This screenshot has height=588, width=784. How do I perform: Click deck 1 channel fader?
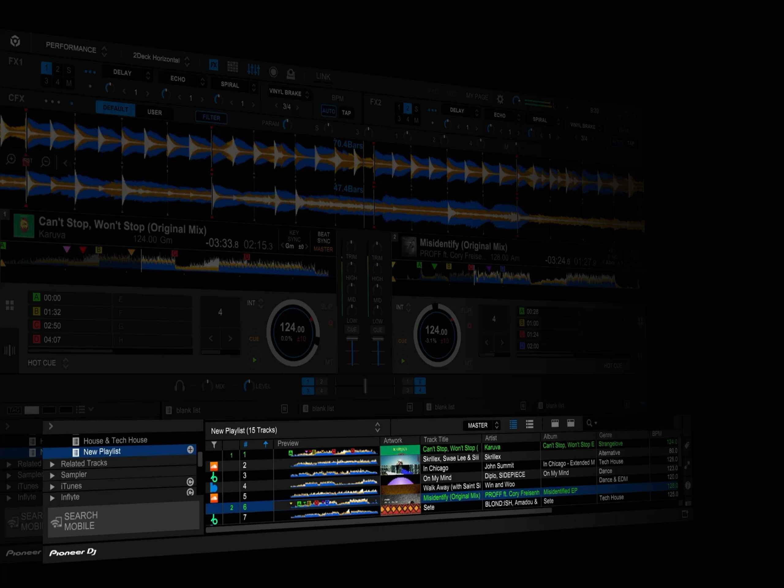click(x=352, y=340)
